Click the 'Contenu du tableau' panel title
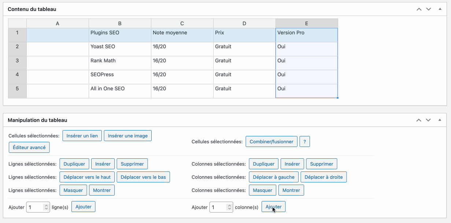Screen dimensions: 451x223 pos(32,9)
